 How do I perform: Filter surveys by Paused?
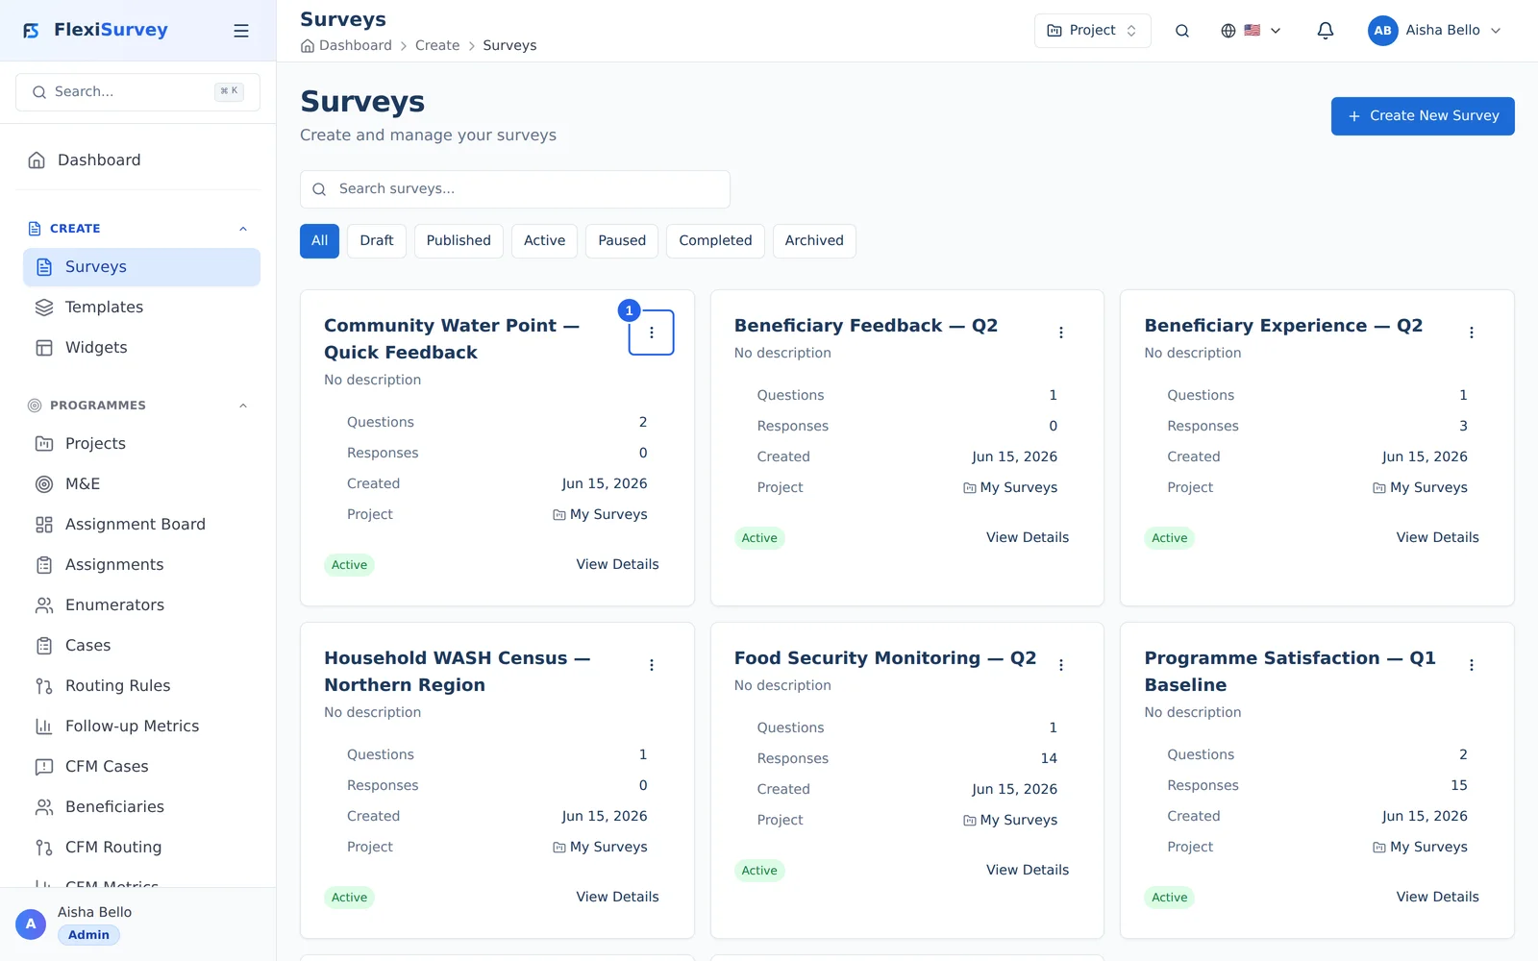(622, 241)
